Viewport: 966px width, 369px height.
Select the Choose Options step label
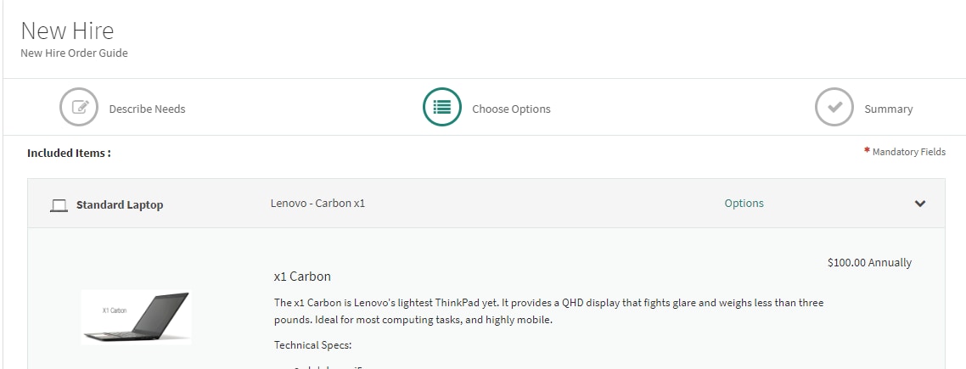pyautogui.click(x=511, y=109)
